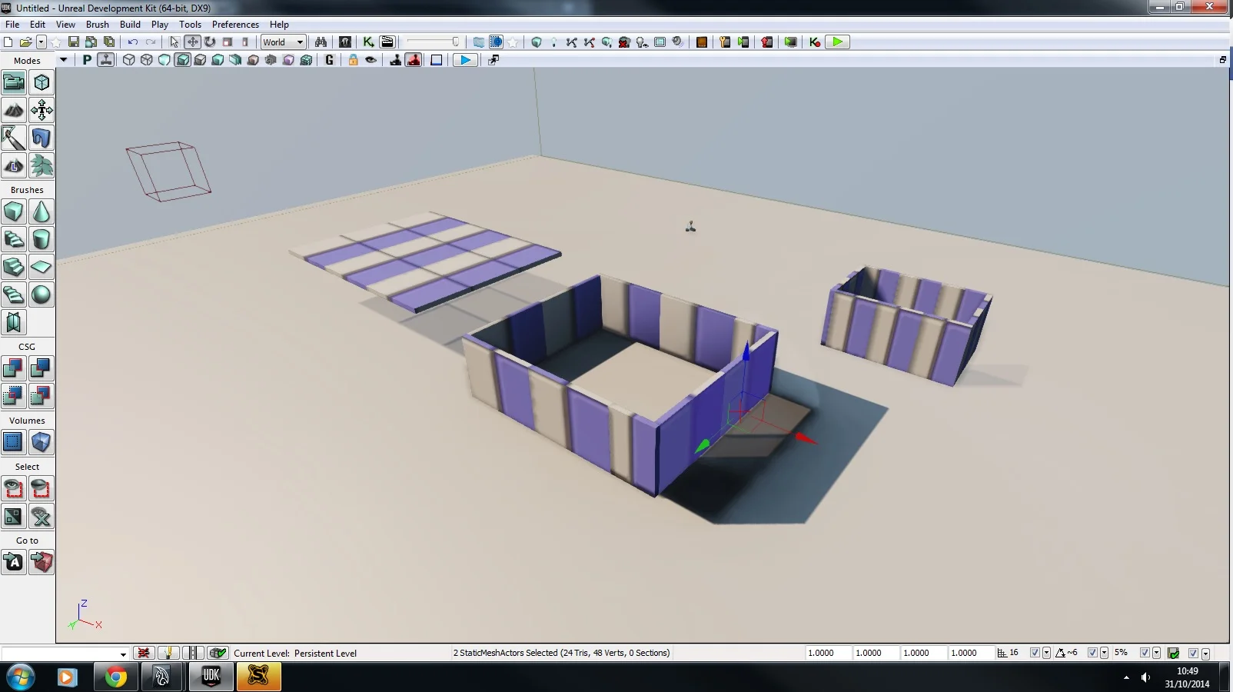This screenshot has height=692, width=1233.
Task: Add a Volume
Action: 42,442
